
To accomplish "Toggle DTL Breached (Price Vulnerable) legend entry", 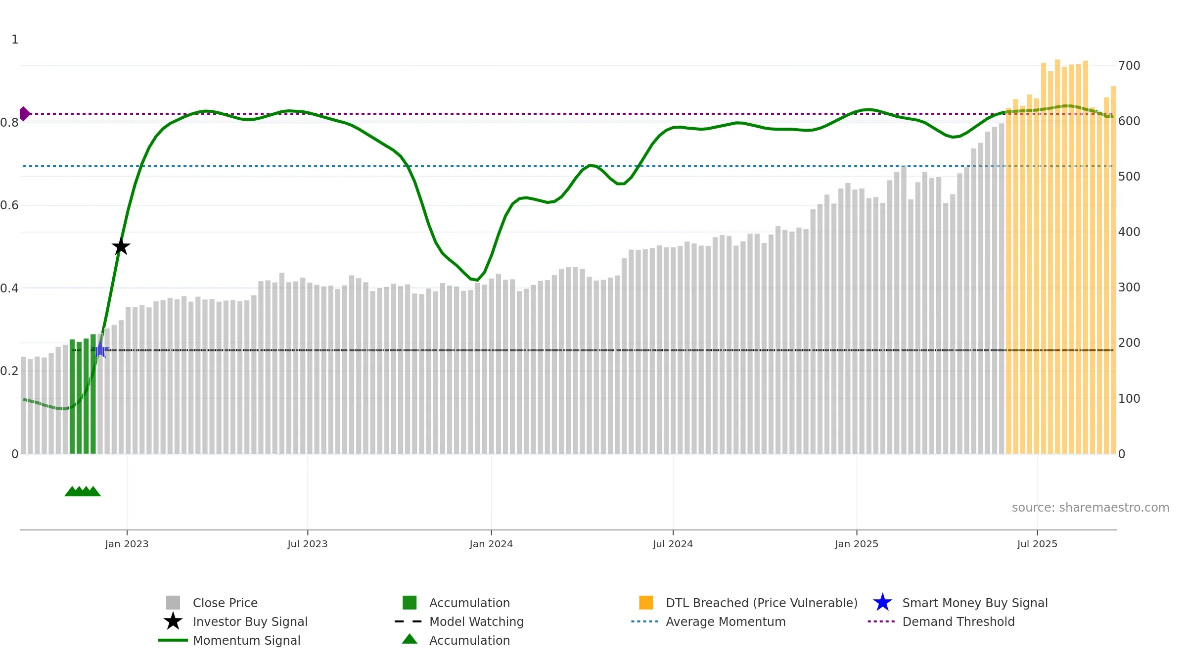I will coord(761,603).
